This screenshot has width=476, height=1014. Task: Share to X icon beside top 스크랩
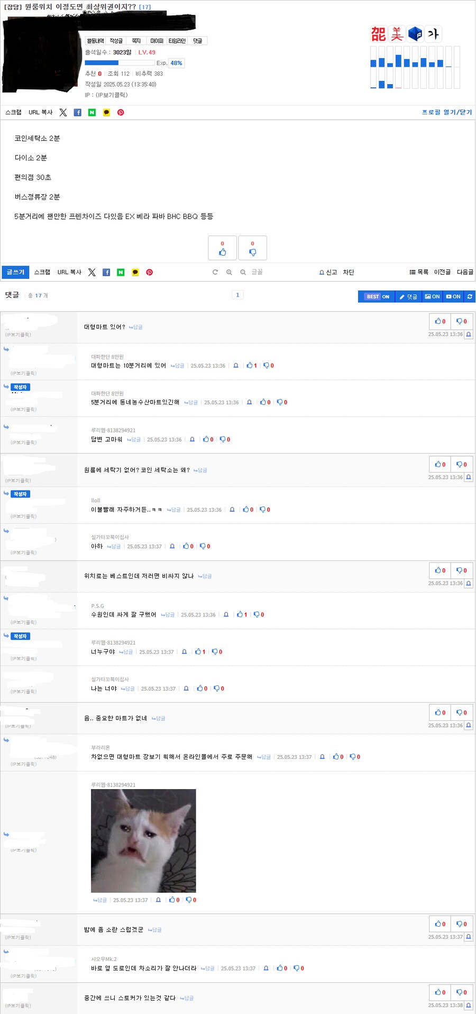[x=63, y=112]
